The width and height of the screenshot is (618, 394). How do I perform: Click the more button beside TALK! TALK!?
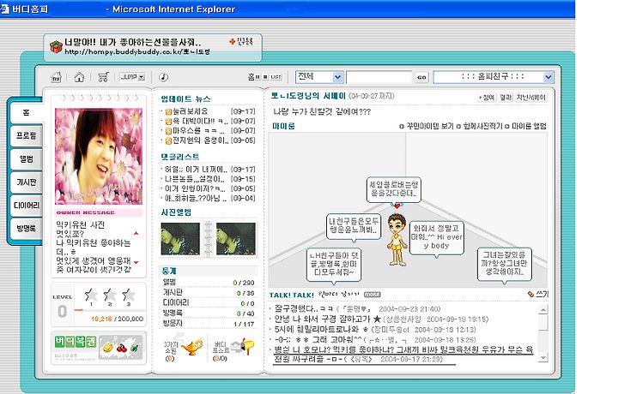(x=372, y=295)
